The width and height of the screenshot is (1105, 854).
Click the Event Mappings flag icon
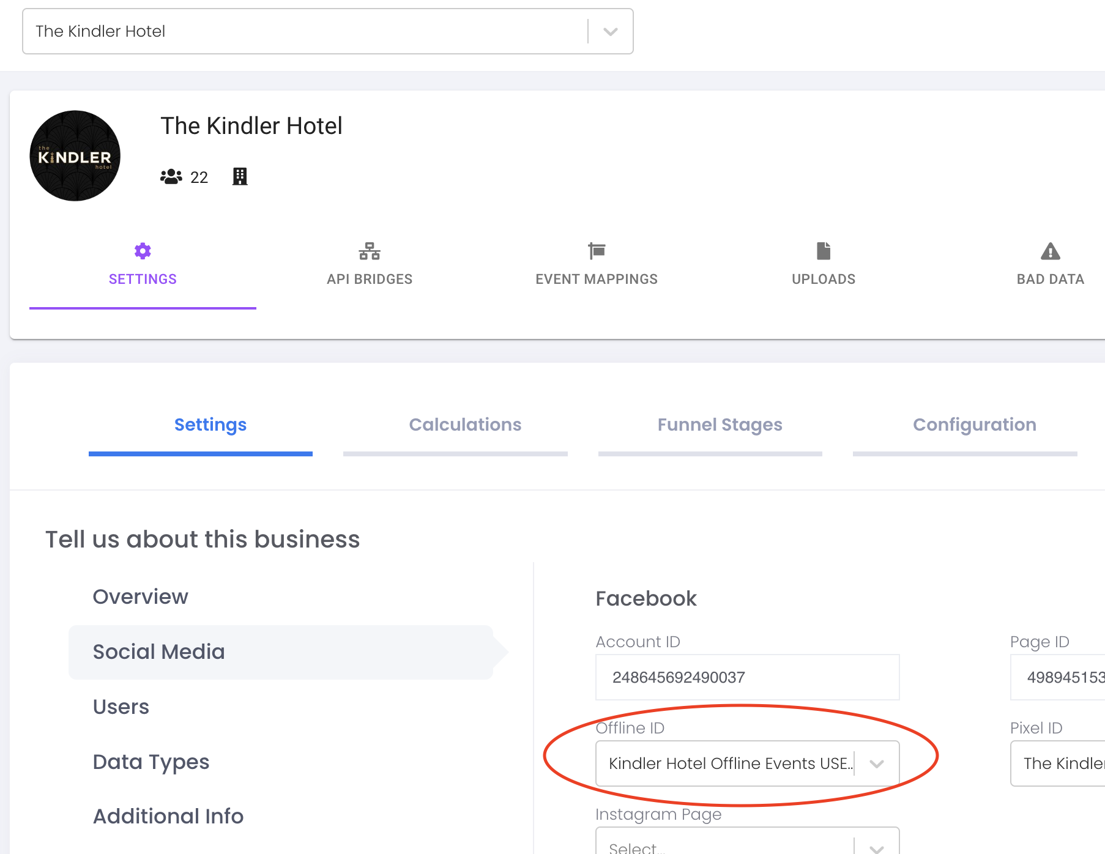coord(597,251)
